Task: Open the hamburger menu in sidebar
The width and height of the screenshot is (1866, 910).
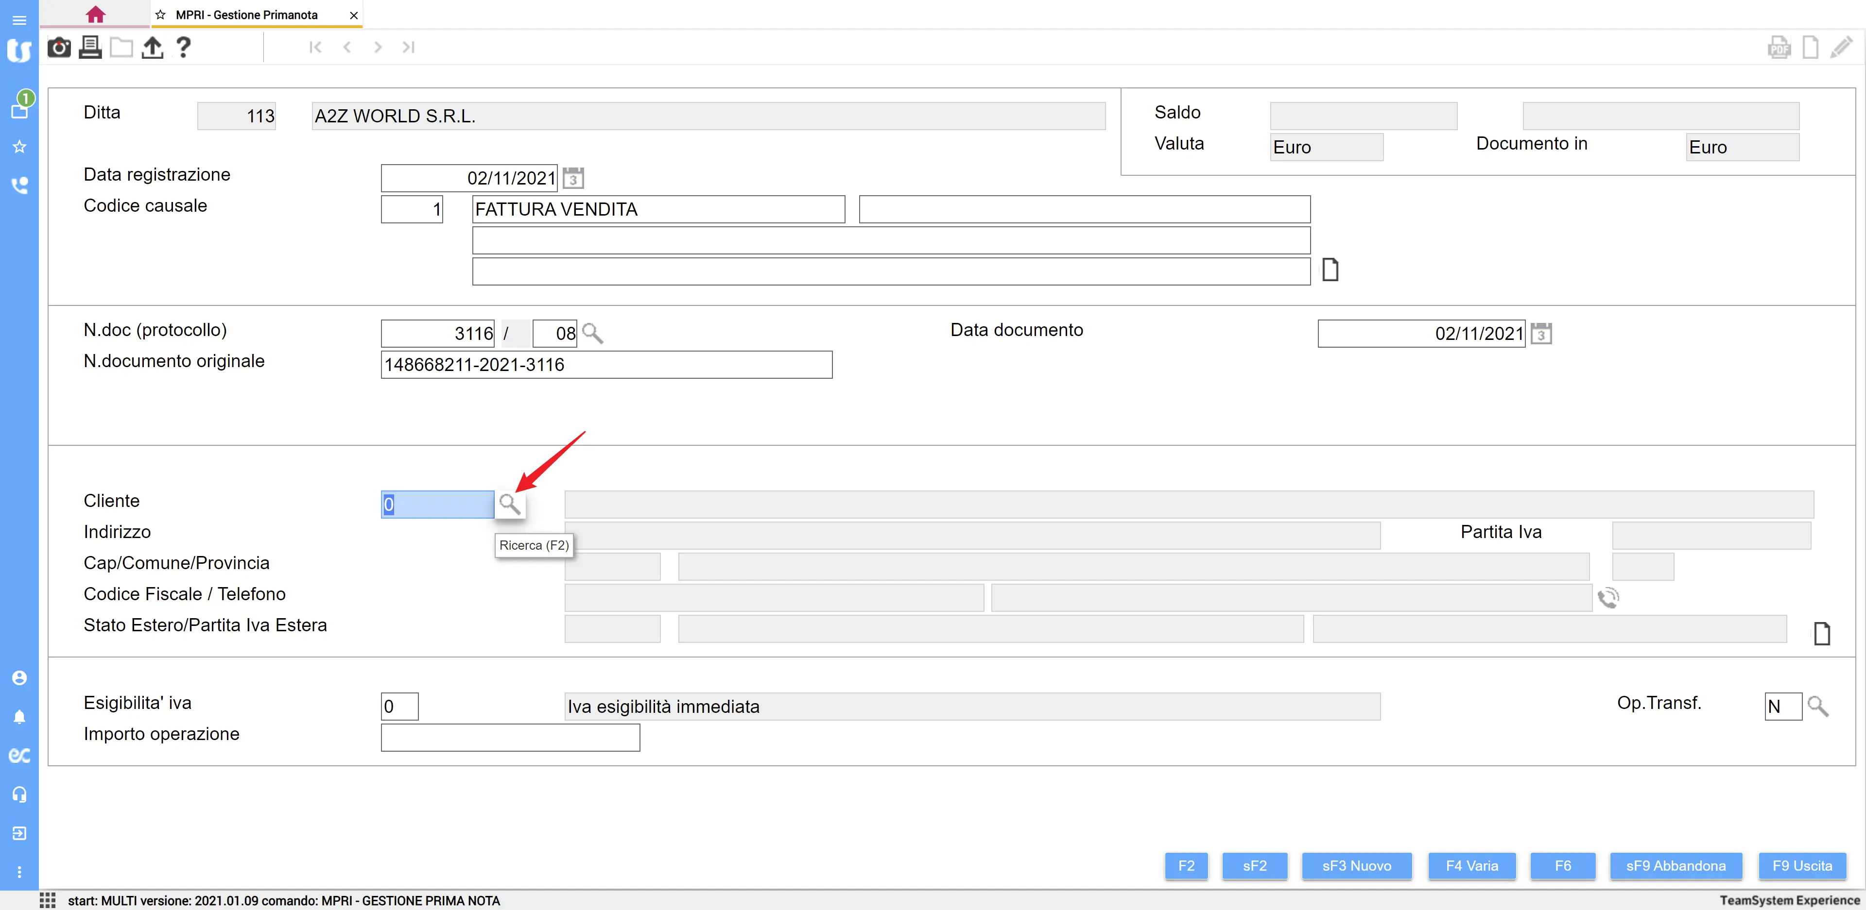Action: tap(19, 19)
